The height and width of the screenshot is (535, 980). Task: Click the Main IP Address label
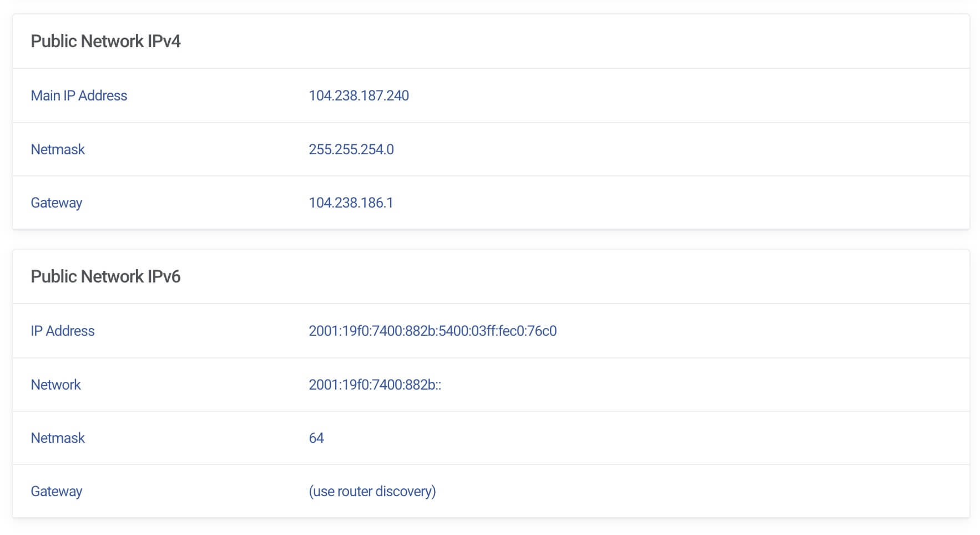click(x=79, y=96)
